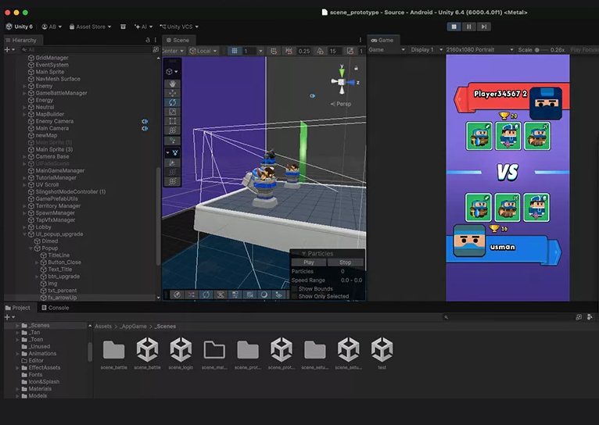The height and width of the screenshot is (425, 599).
Task: Click the Camera Base camera gizmo in Scene
Action: 313,96
